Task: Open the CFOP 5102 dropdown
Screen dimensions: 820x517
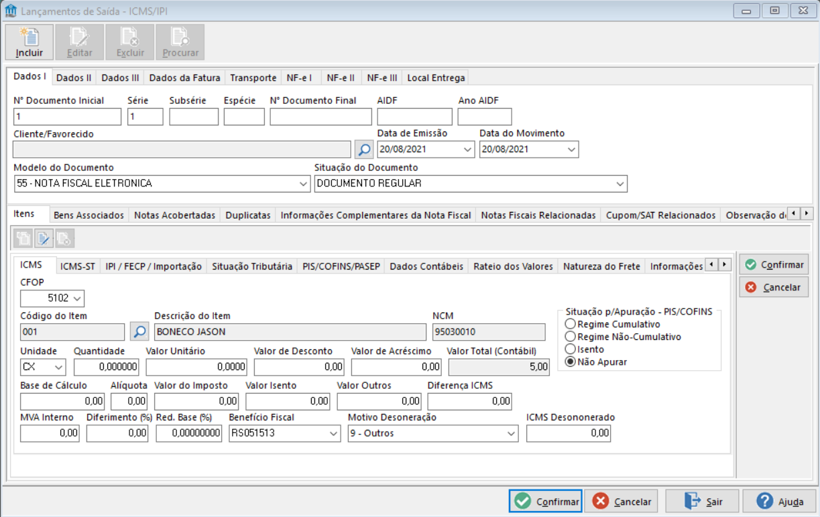Action: (77, 298)
